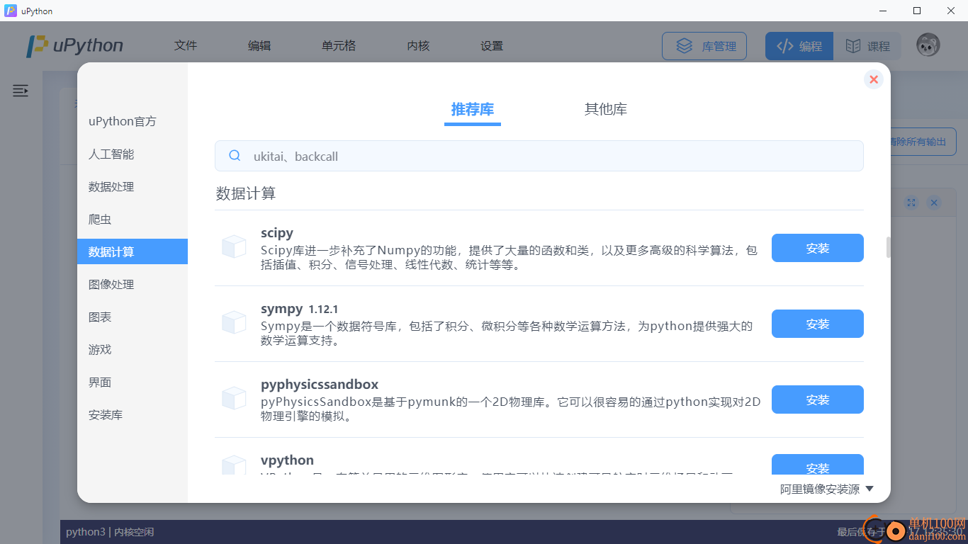Click the pyphysicssandbox library name
Viewport: 968px width, 544px height.
[320, 384]
